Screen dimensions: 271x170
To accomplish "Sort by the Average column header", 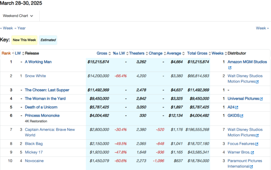I will pyautogui.click(x=174, y=53).
